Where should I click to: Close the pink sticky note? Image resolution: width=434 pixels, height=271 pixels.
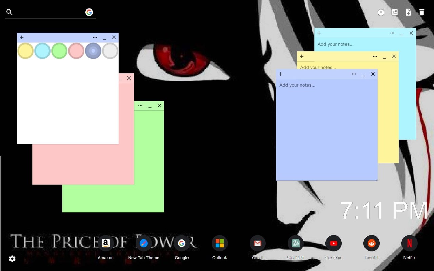point(129,78)
